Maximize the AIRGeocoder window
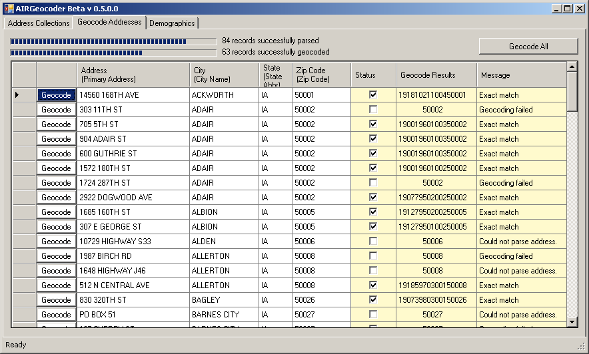This screenshot has width=589, height=354. coord(567,8)
